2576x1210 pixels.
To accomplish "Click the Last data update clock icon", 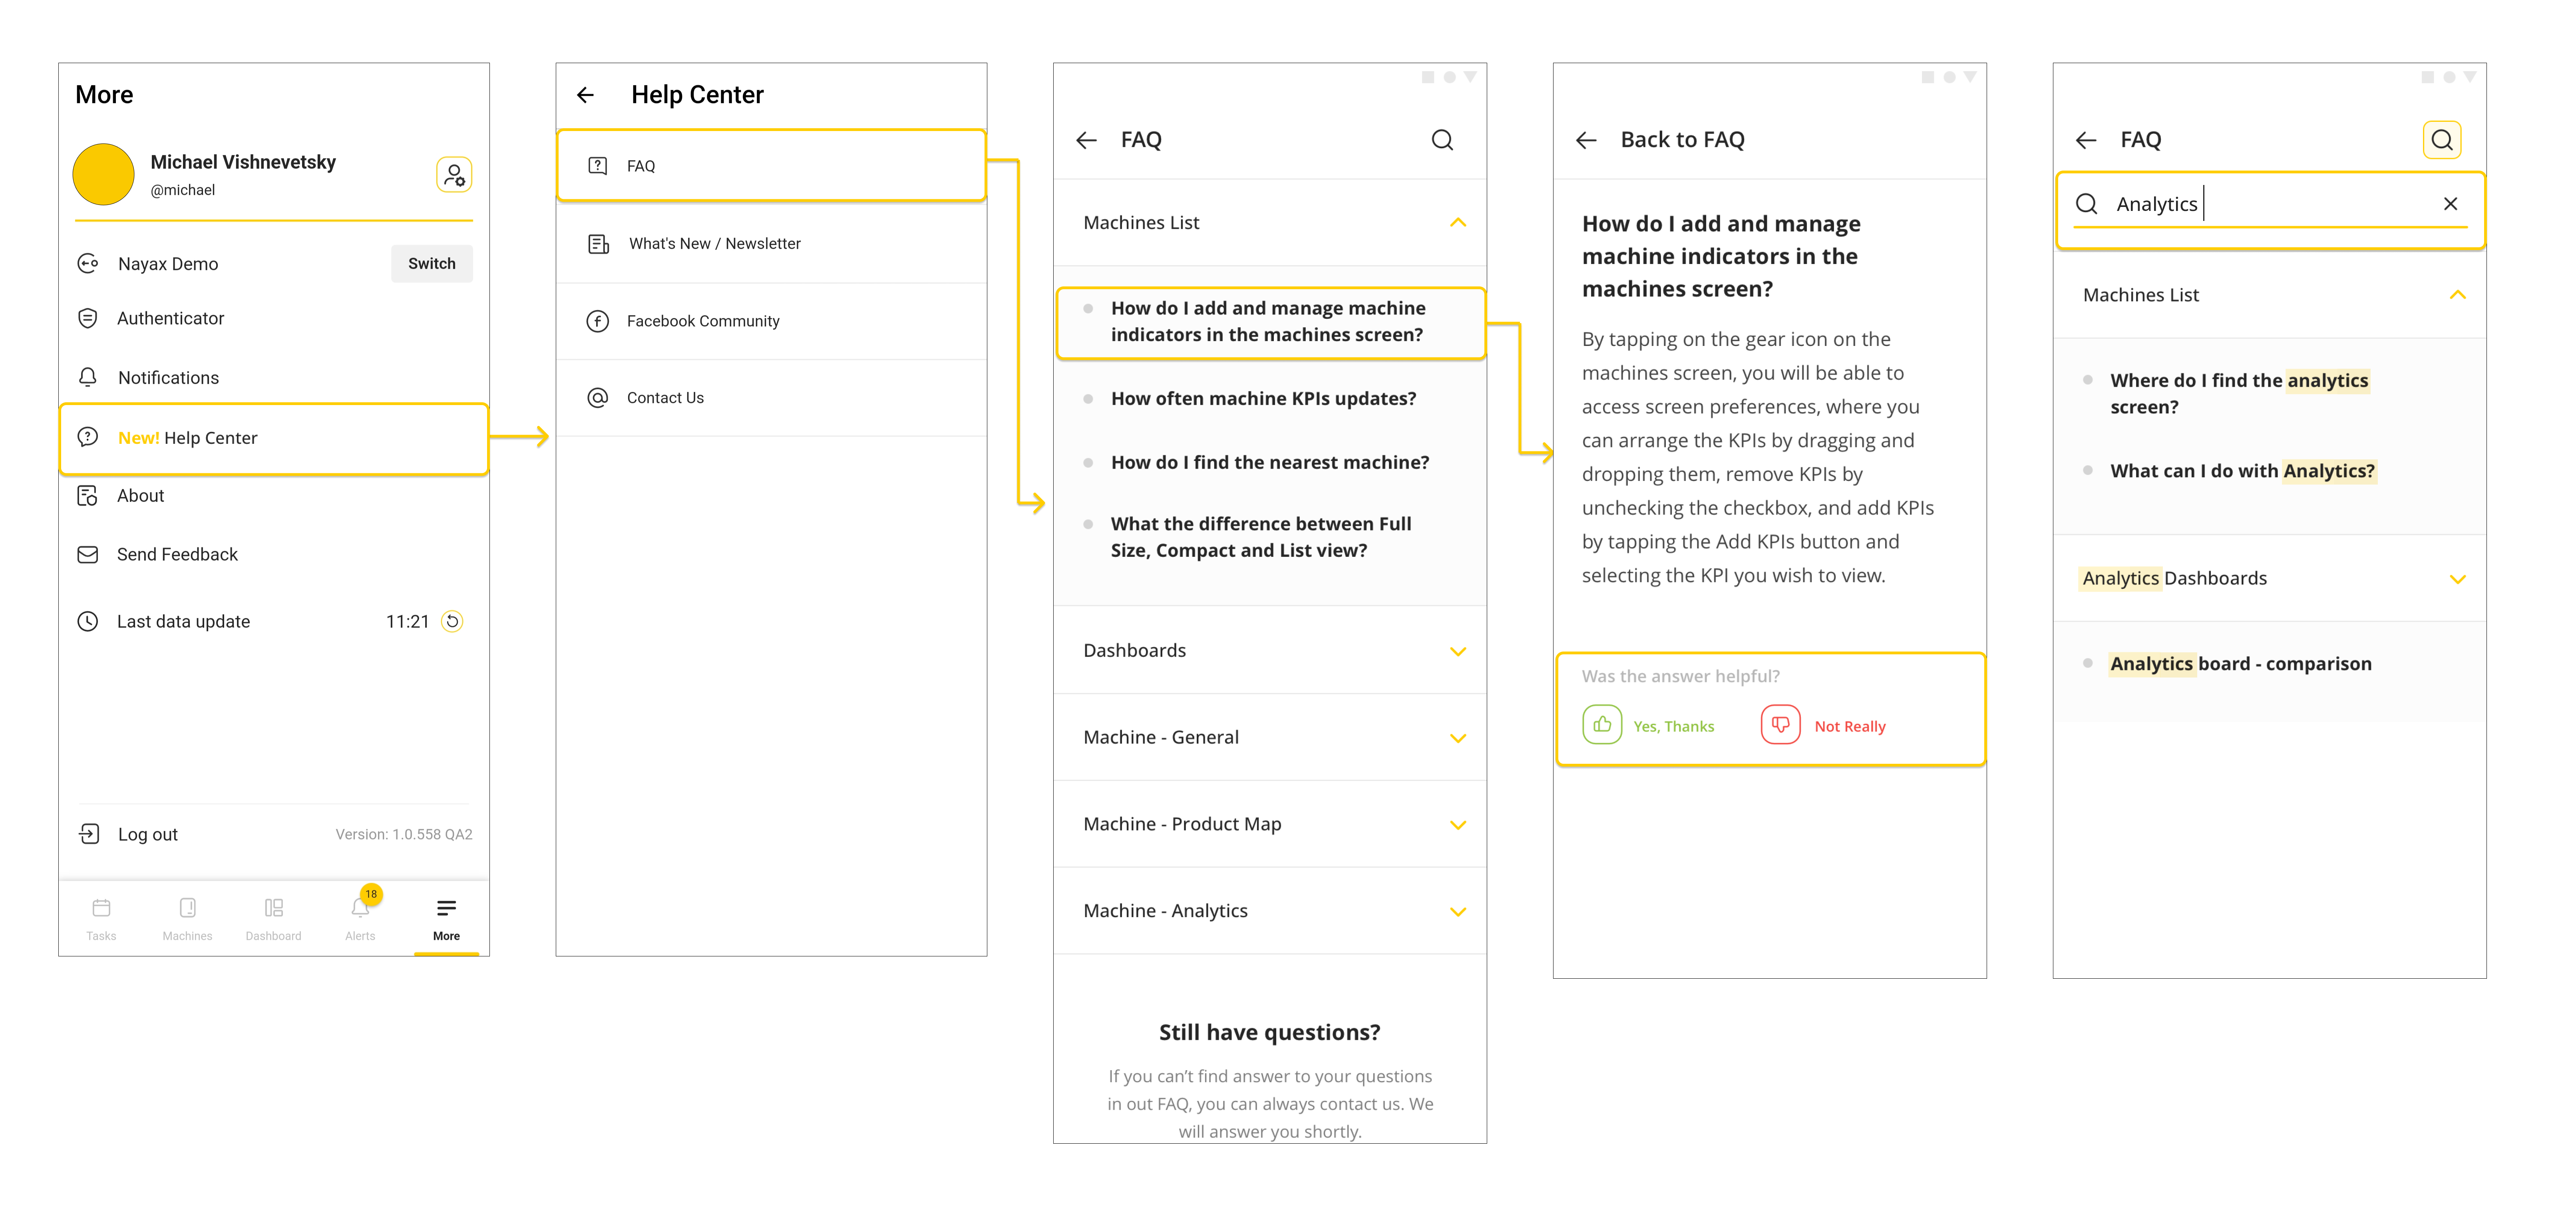I will (88, 622).
